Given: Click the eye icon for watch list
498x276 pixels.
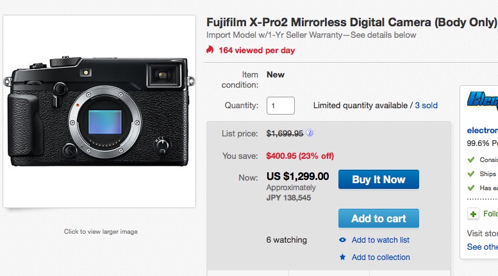Looking at the screenshot, I should (x=342, y=240).
